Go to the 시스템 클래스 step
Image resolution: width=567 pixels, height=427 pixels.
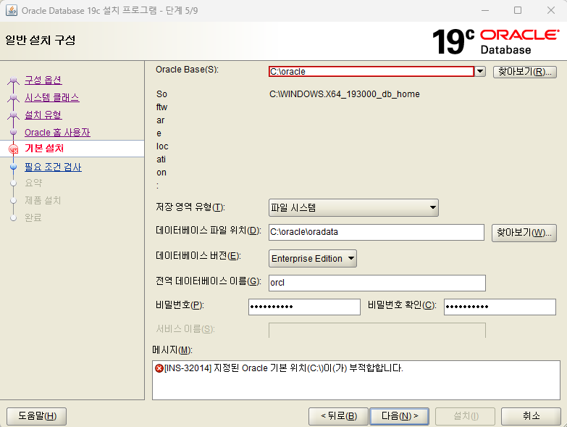tap(51, 98)
